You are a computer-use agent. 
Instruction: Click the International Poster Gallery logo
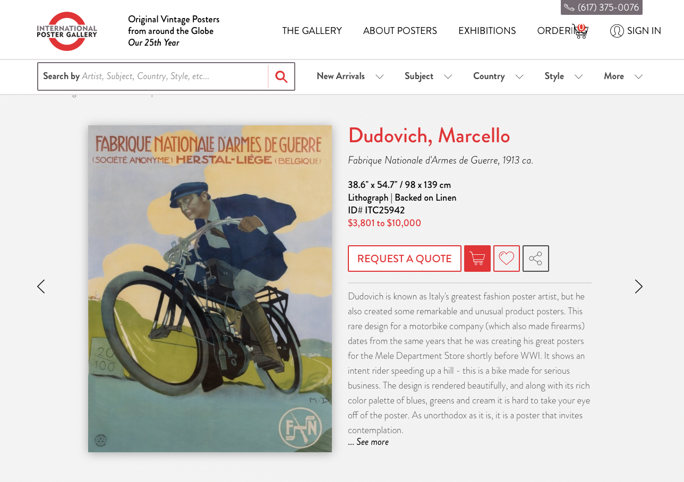67,31
